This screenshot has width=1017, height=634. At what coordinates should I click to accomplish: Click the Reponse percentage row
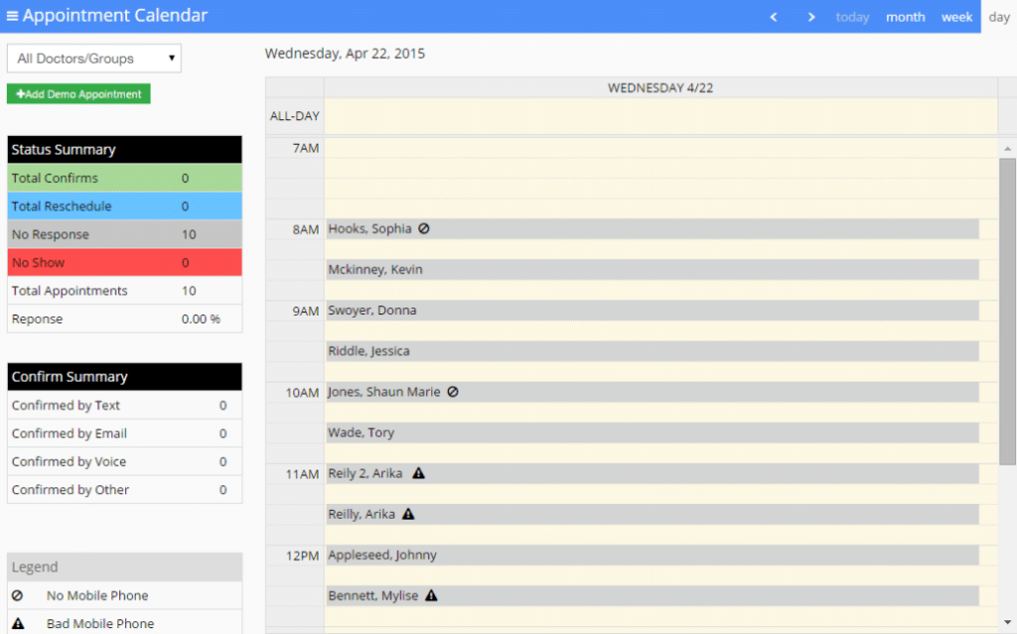[x=124, y=318]
